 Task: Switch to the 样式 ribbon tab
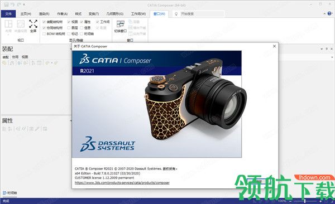[78, 14]
